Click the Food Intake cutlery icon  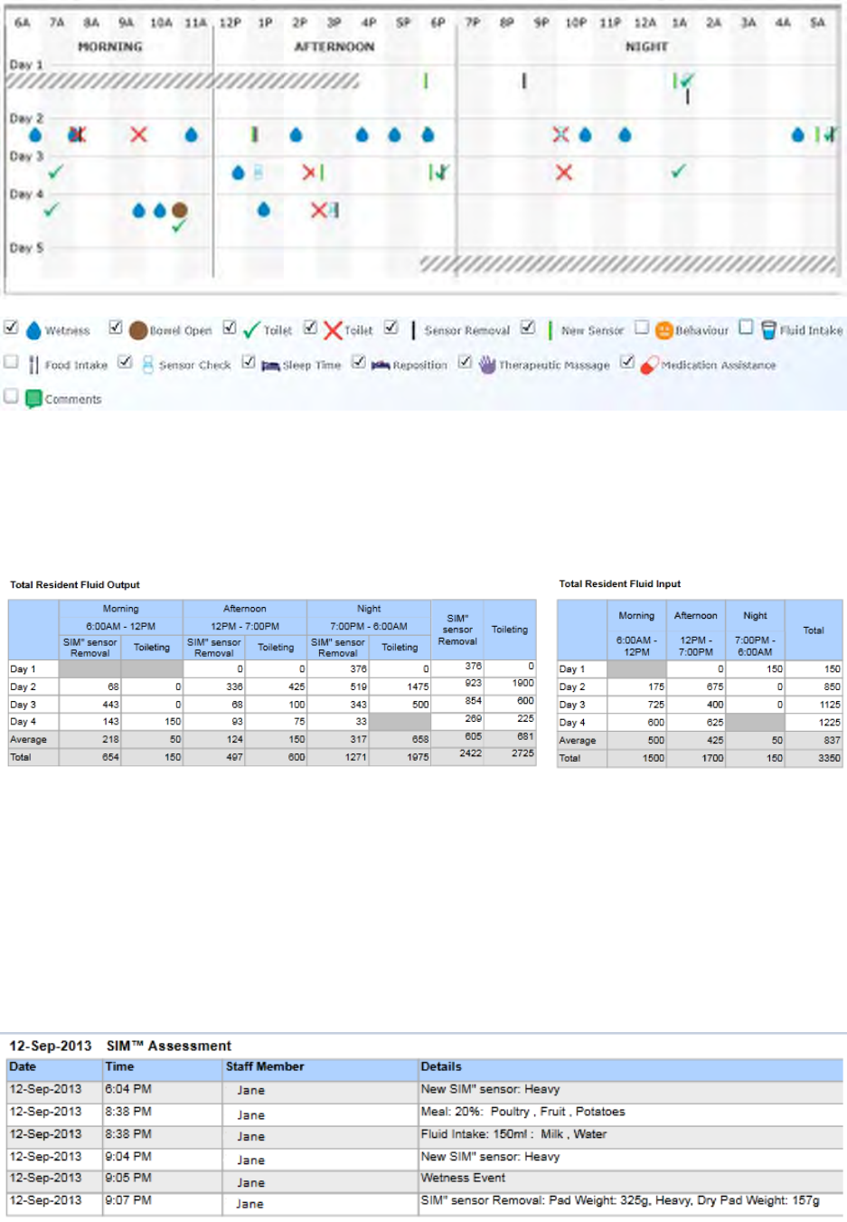pyautogui.click(x=33, y=365)
